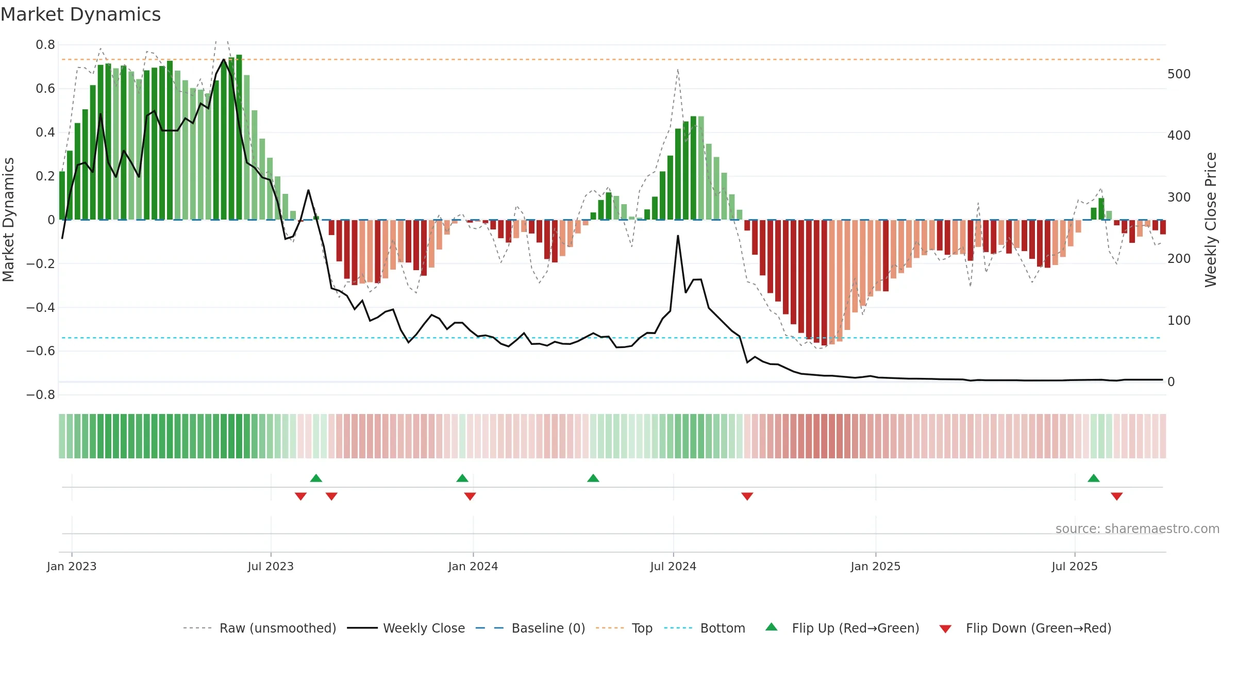1237x696 pixels.
Task: Click the −0.8 left-axis tick label
Action: click(x=41, y=395)
